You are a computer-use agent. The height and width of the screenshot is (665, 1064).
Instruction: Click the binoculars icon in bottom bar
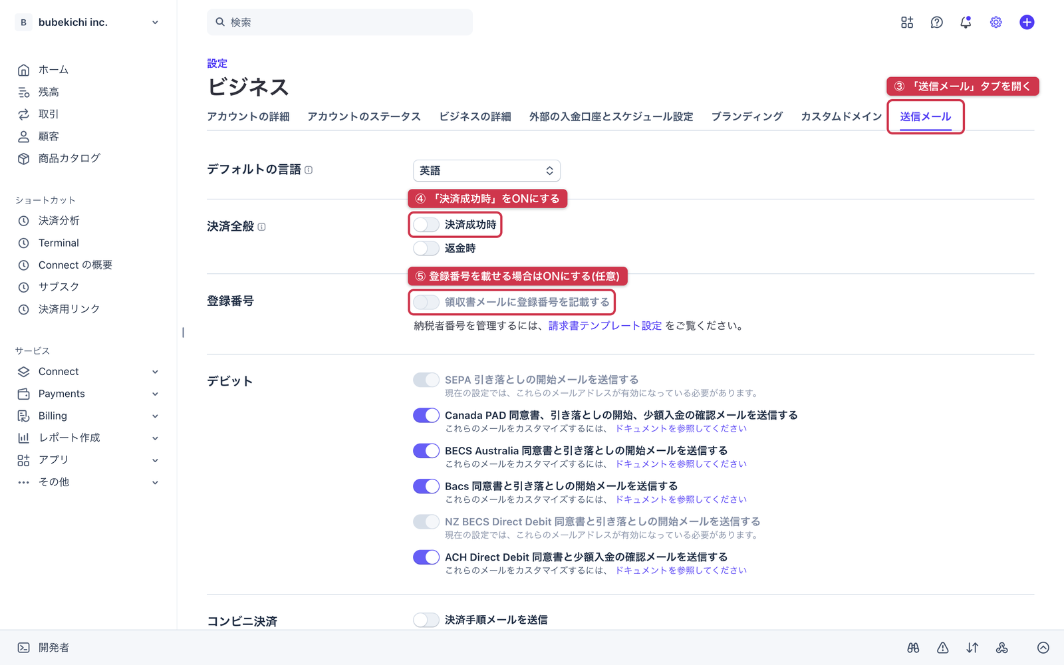[x=913, y=648]
